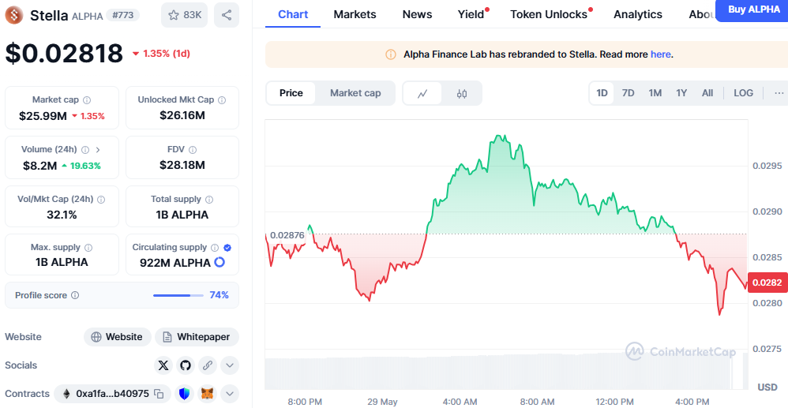Viewport: 788px width, 408px height.
Task: Click the info icon beside Market cap
Action: 87,100
